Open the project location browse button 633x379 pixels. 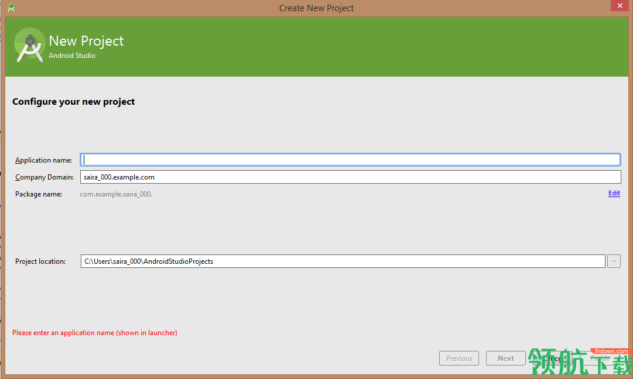pyautogui.click(x=614, y=261)
